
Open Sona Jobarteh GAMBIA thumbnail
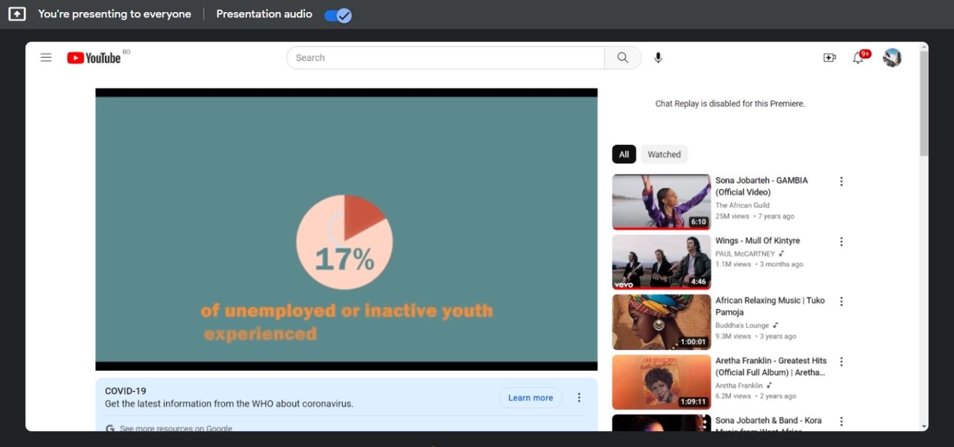point(661,202)
